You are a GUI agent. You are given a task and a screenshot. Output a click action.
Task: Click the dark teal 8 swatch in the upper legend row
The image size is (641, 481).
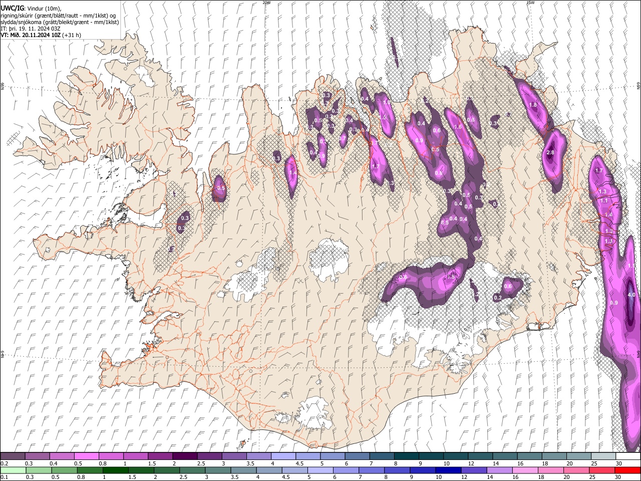[x=407, y=456]
